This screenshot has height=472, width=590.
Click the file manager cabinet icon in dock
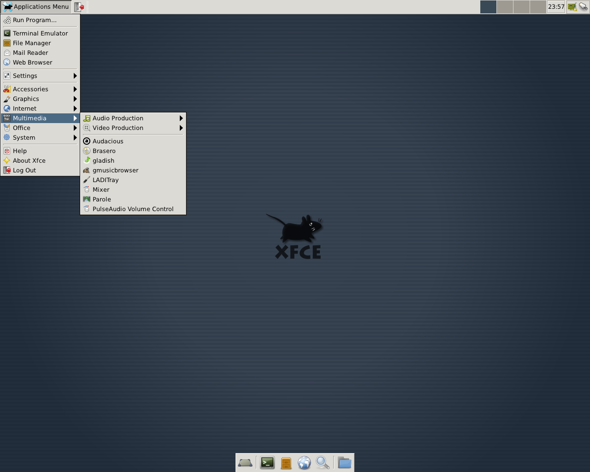[286, 462]
